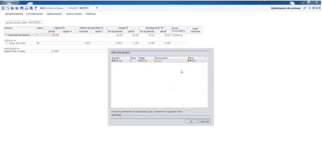322x154 pixels.
Task: Select the Bimbo row in stock list
Action: [159, 61]
